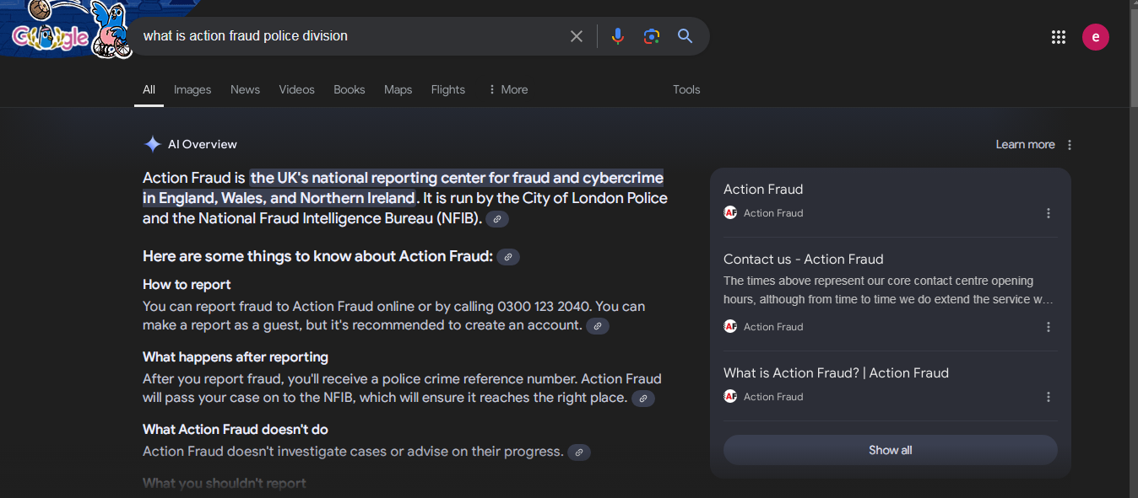Viewport: 1138px width, 498px height.
Task: Open source link after NFIB paragraph
Action: click(x=497, y=219)
